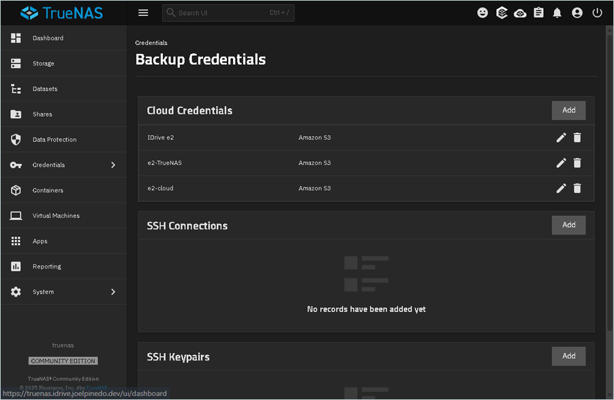614x400 pixels.
Task: Add a new Cloud Credential
Action: pyautogui.click(x=568, y=110)
